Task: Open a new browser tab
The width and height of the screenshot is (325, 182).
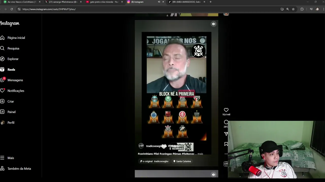Action: [210, 2]
